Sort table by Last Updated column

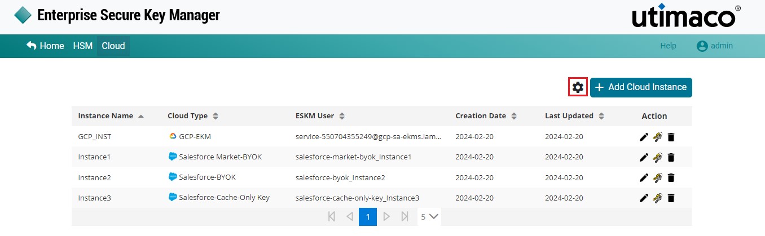click(x=575, y=116)
